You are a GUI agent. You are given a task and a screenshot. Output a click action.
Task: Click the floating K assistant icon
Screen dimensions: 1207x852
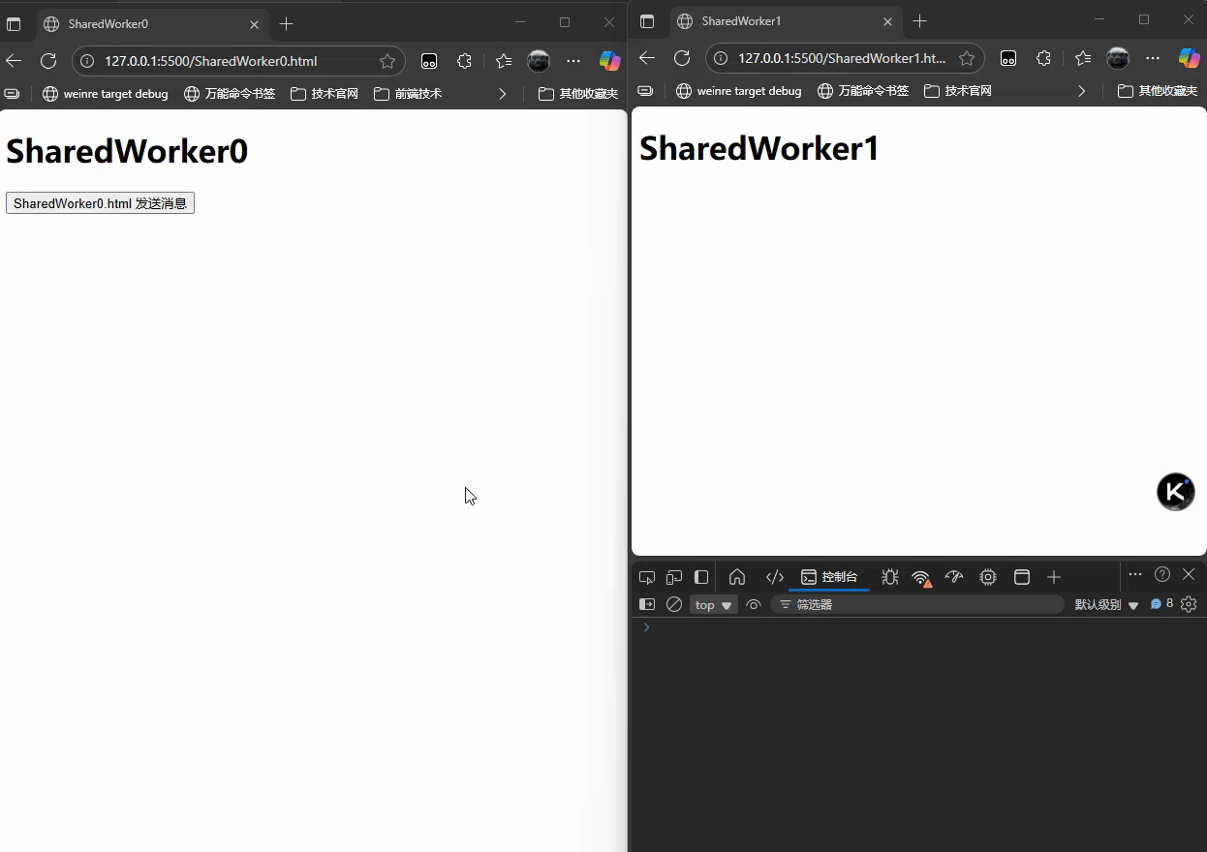1176,492
